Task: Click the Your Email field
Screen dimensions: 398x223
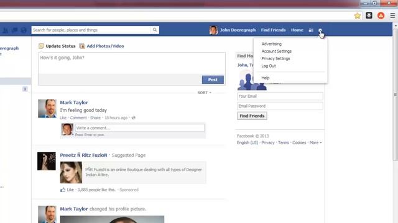Action: point(280,96)
